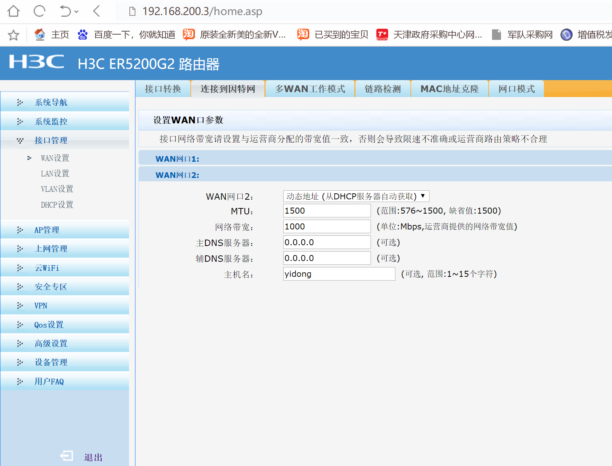Select WAN设置 in the sidebar
Image resolution: width=612 pixels, height=466 pixels.
[x=55, y=158]
